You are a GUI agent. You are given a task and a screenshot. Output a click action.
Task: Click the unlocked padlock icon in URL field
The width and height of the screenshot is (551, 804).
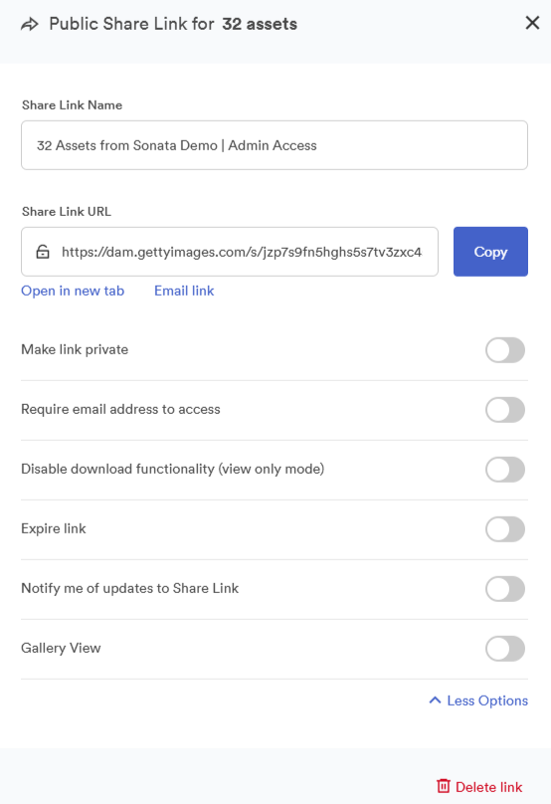coord(43,252)
